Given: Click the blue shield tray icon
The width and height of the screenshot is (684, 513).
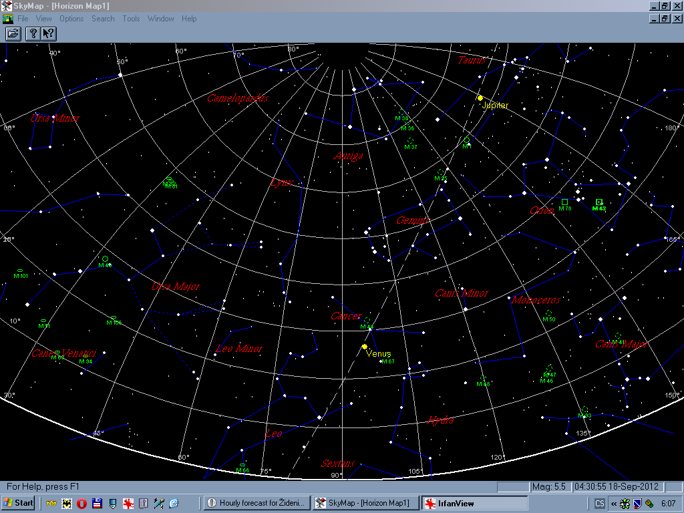Looking at the screenshot, I should tap(637, 504).
